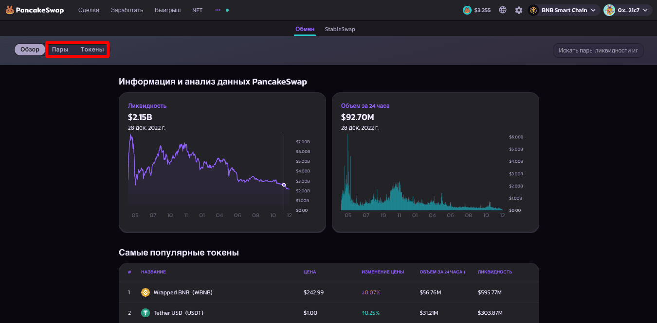Sort by Цена column header
657x323 pixels.
(x=310, y=272)
